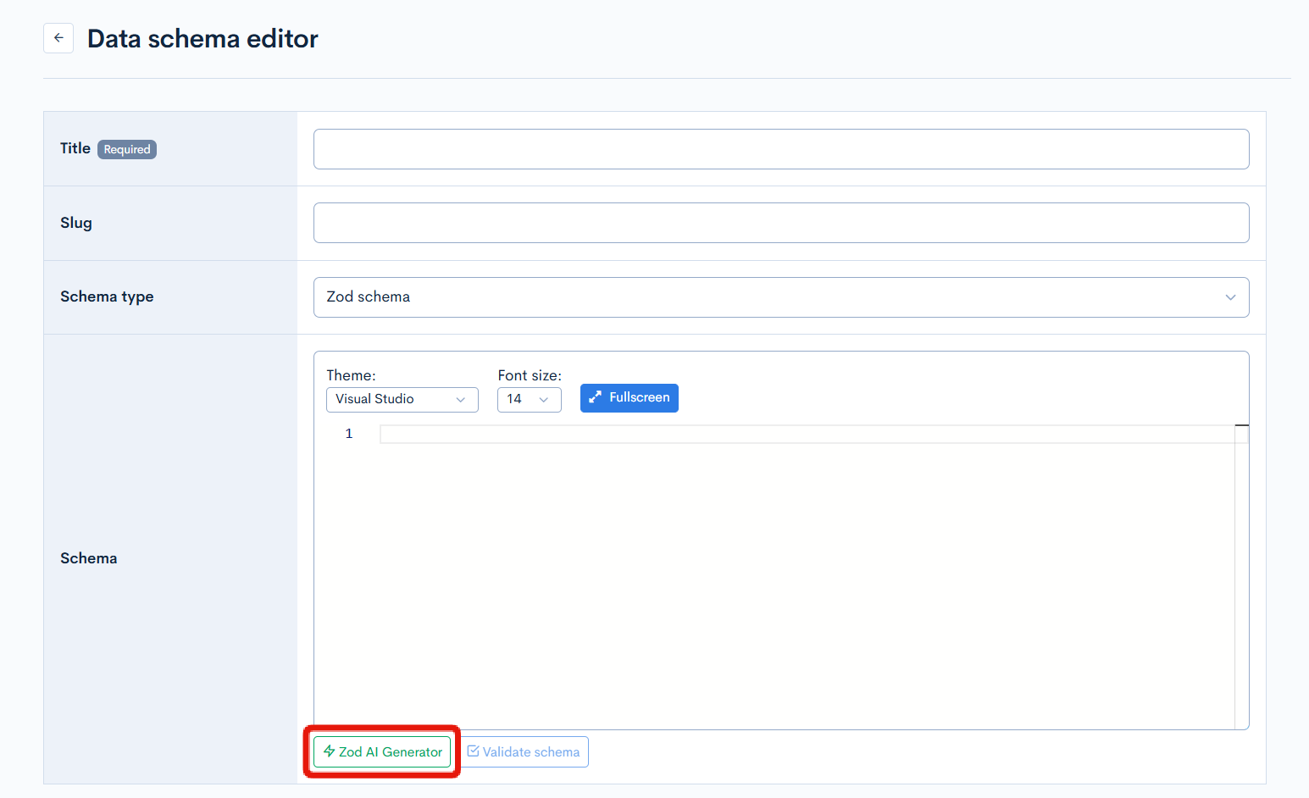
Task: Open the Font size dropdown set to 14
Action: [x=529, y=400]
